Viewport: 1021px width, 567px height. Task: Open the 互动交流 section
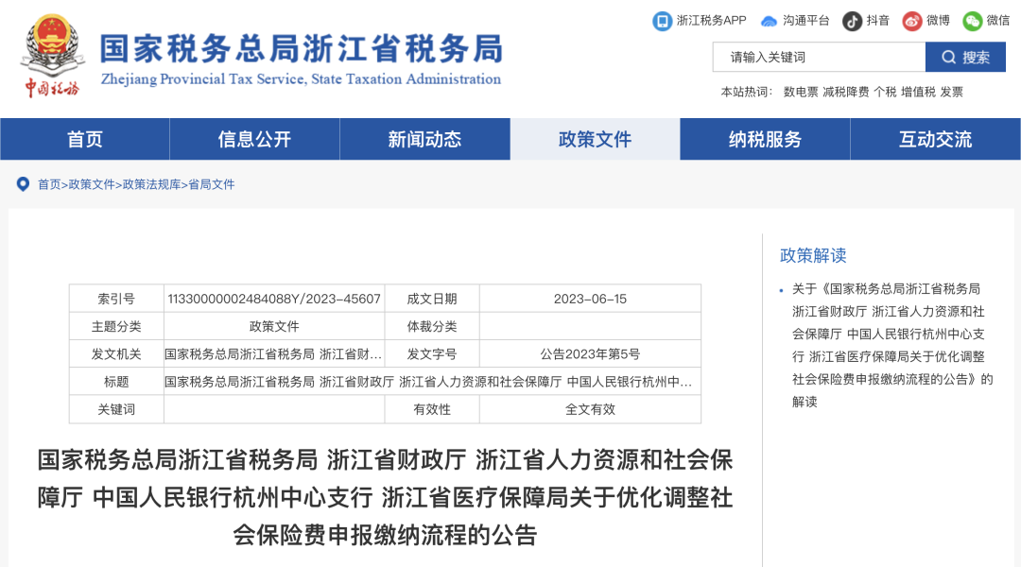click(x=935, y=139)
